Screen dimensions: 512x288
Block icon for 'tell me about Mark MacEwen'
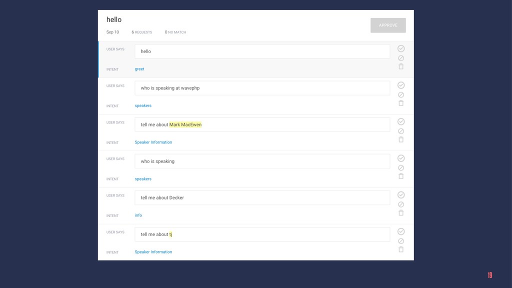pos(401,131)
